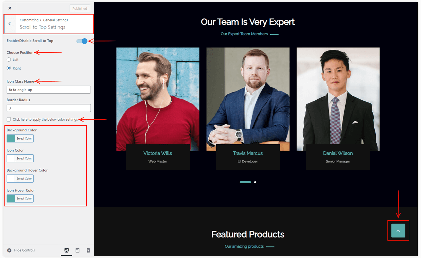
Task: Select the active carousel pagination bar
Action: pos(245,182)
